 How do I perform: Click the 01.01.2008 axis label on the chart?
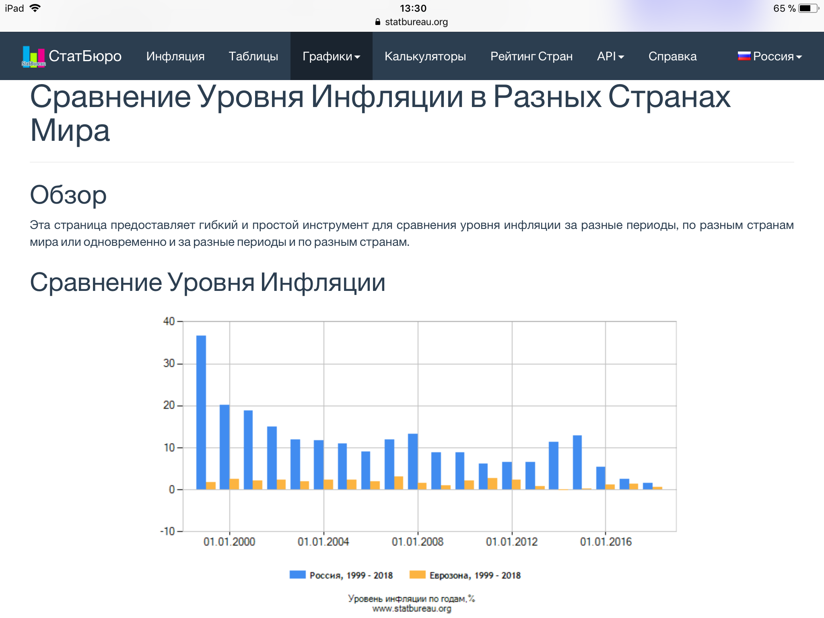418,541
